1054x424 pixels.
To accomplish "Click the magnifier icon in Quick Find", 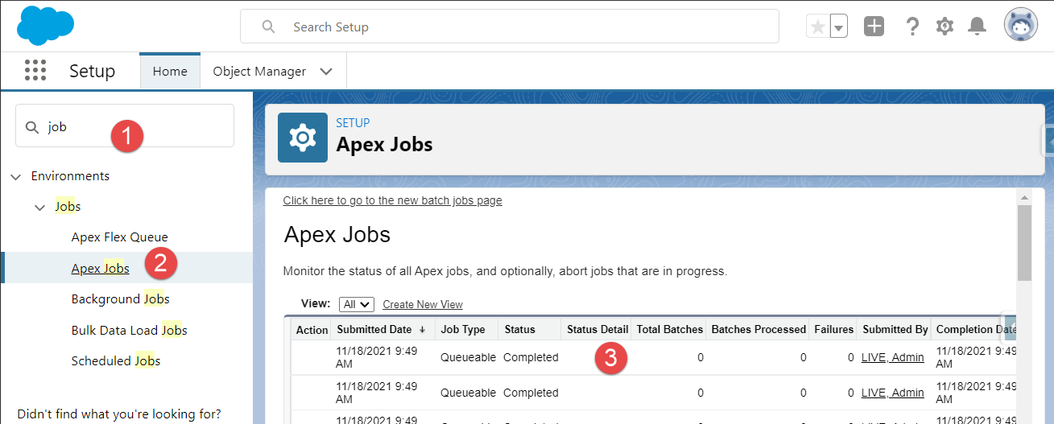I will point(32,127).
